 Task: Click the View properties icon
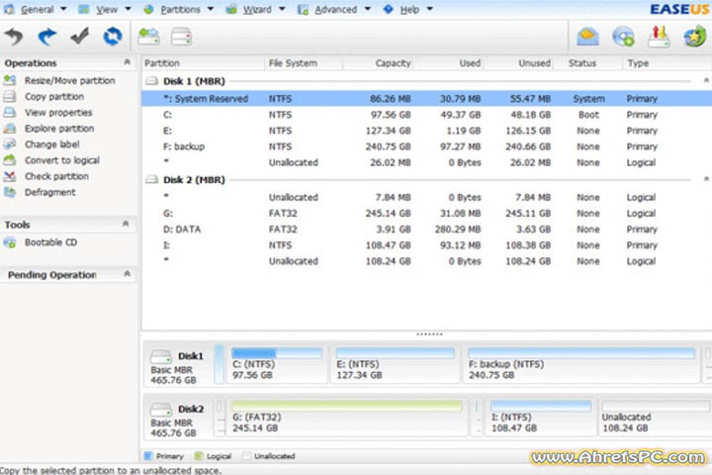(10, 112)
